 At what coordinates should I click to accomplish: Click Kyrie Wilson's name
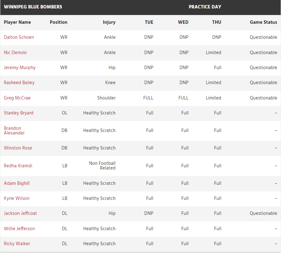(x=16, y=198)
